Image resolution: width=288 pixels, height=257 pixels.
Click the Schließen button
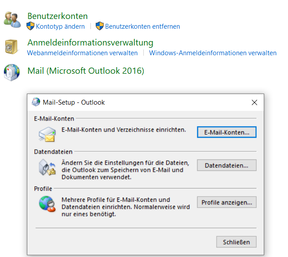(236, 242)
